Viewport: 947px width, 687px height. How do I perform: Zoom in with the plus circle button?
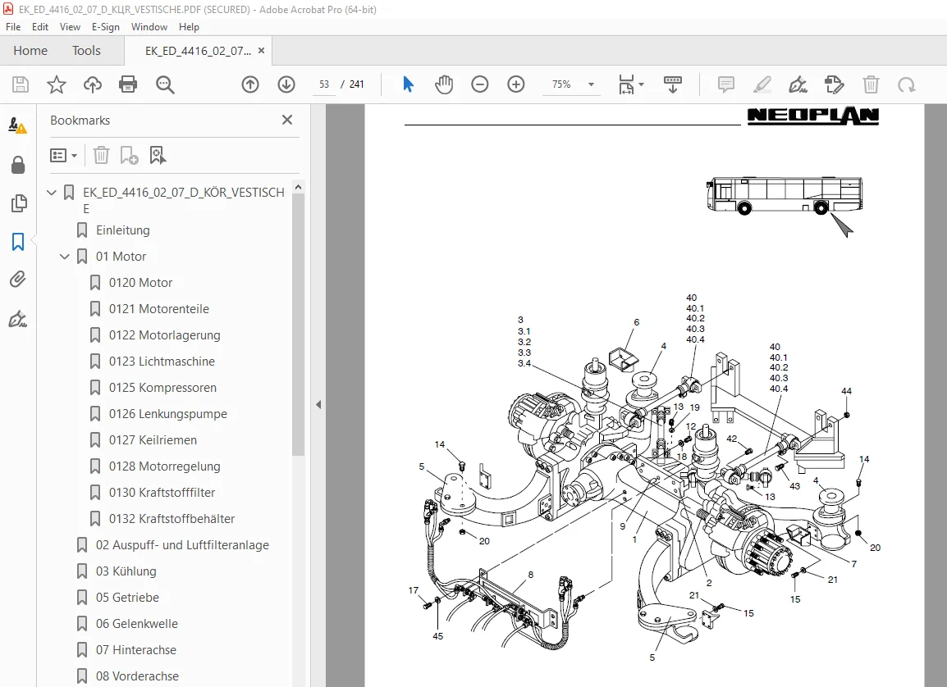pos(516,84)
